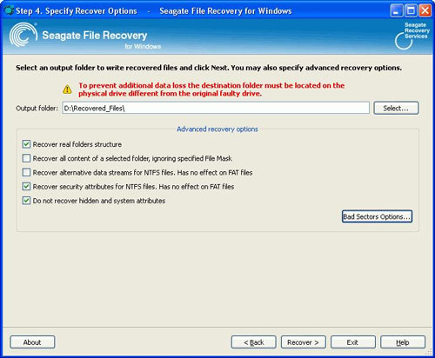Minimize the Seagate File Recovery window

[x=397, y=11]
